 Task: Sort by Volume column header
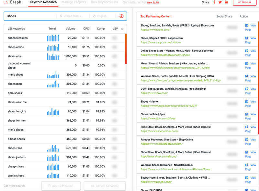(x=70, y=28)
